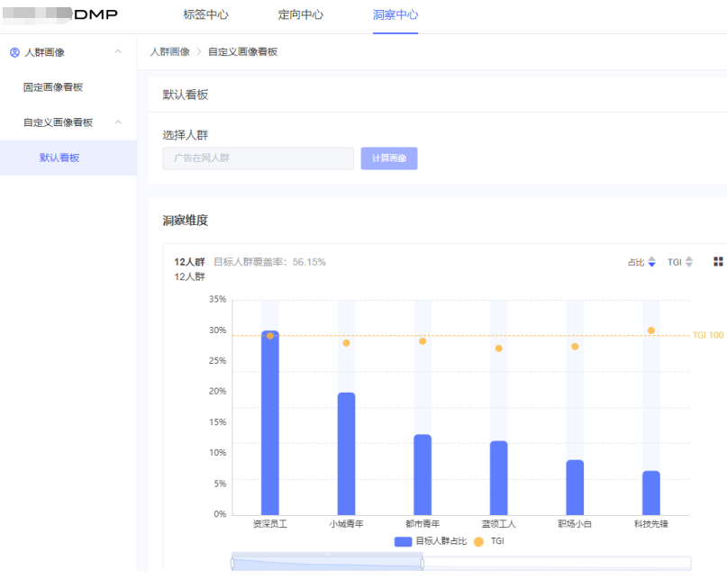Viewport: 727px width, 579px height.
Task: Click the chart zoom slider's right handle
Action: [x=422, y=563]
